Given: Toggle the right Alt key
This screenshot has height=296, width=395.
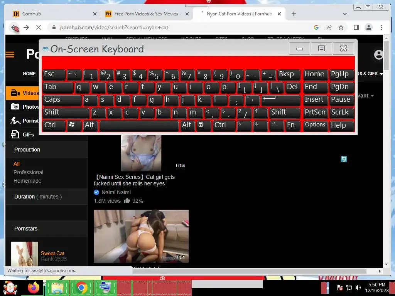Looking at the screenshot, I should point(187,125).
